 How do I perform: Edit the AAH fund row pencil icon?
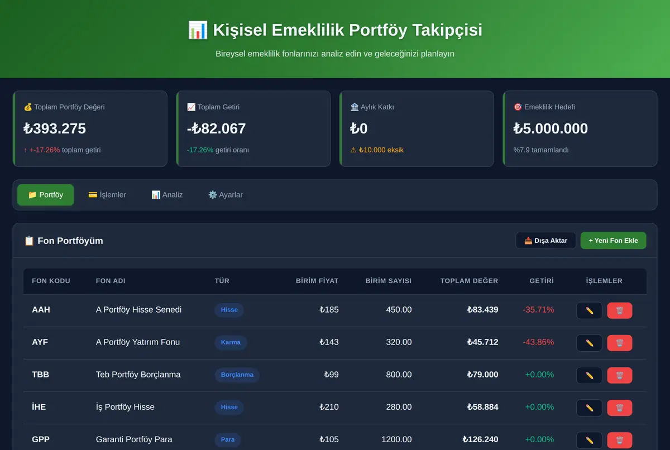click(589, 310)
